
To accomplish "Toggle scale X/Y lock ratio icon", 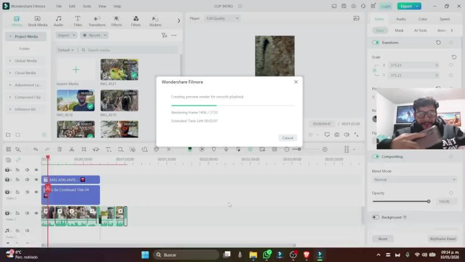I will pyautogui.click(x=374, y=70).
